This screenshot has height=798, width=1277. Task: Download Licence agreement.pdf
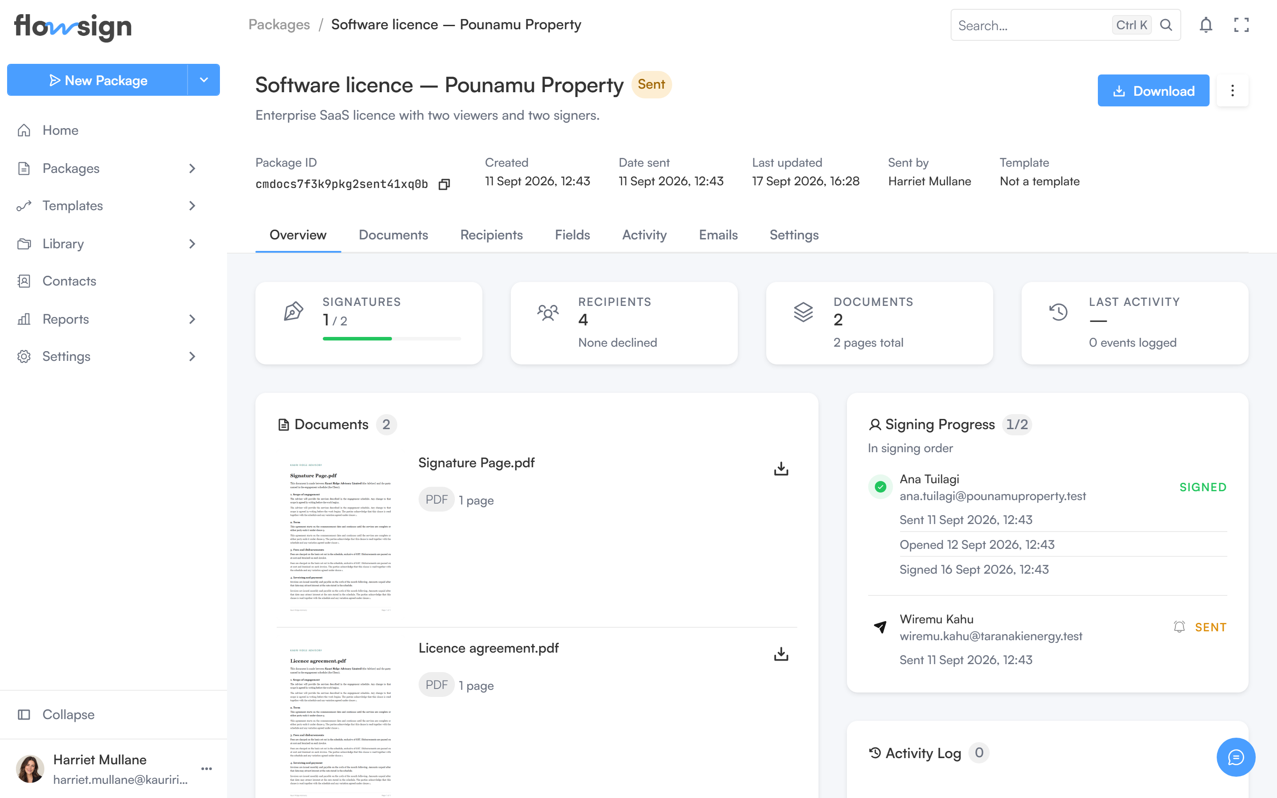781,654
